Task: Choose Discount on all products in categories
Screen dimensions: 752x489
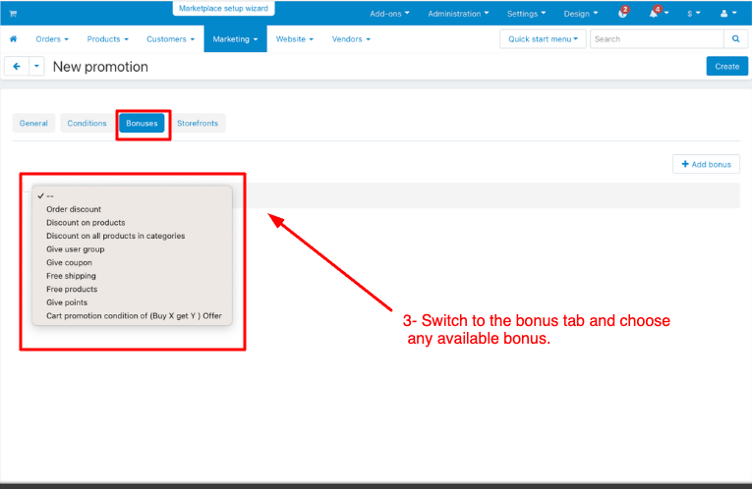Action: point(132,236)
